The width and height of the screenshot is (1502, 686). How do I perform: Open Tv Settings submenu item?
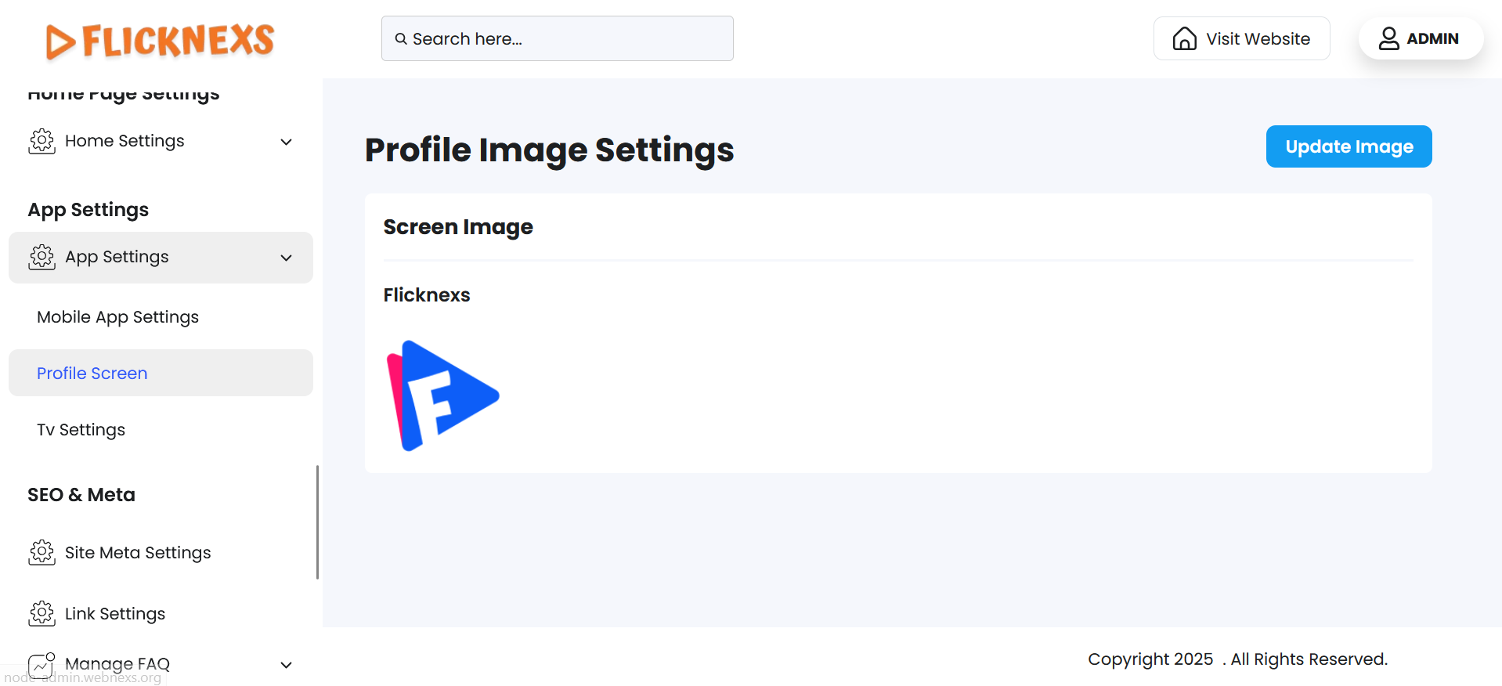(81, 430)
